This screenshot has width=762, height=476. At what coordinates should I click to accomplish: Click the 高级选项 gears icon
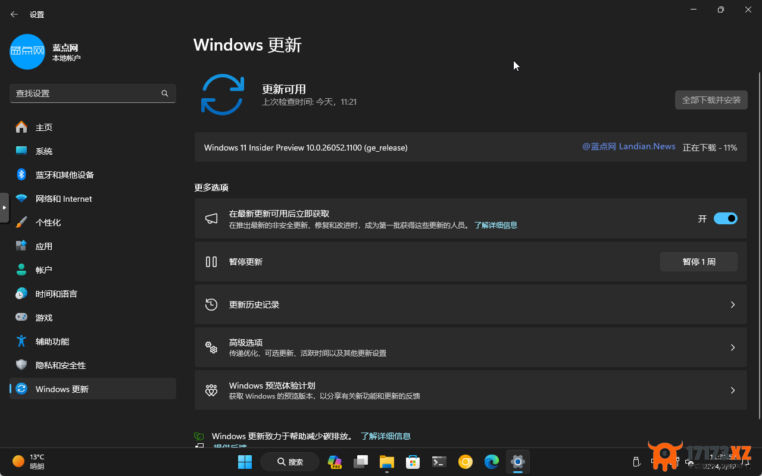click(211, 347)
